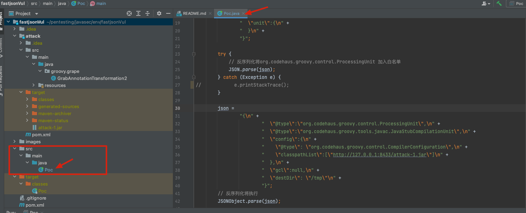The width and height of the screenshot is (526, 213).
Task: Close the Poc.java tab
Action: (243, 13)
